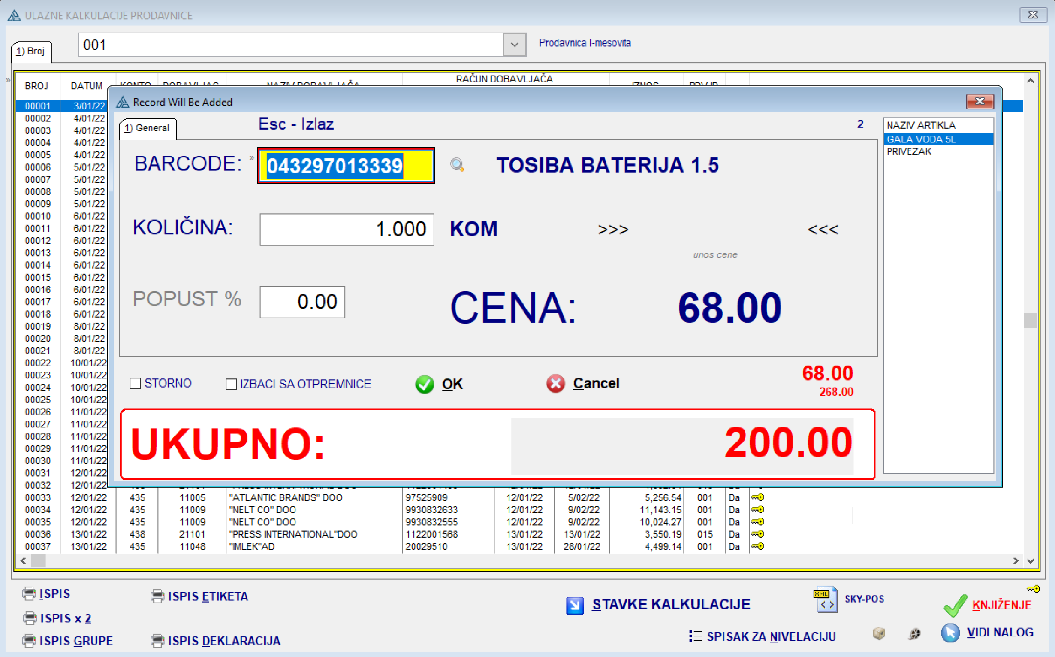Click the VIDI NALOG cursor icon
The width and height of the screenshot is (1055, 657).
(x=950, y=633)
